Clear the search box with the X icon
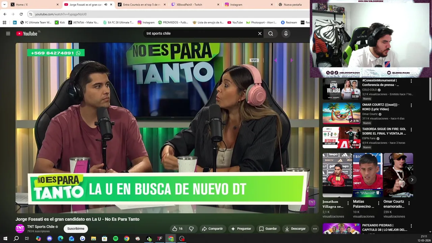 coord(260,33)
